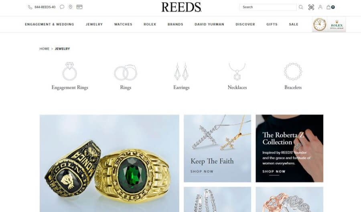Click Shop Now on Roberta Z Collection

pos(274,171)
